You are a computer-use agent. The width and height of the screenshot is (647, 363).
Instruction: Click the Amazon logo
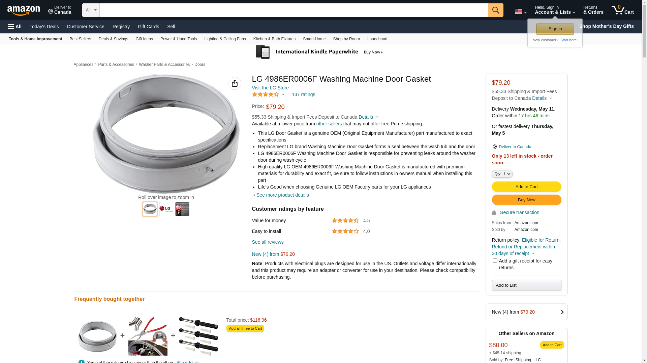(x=24, y=11)
